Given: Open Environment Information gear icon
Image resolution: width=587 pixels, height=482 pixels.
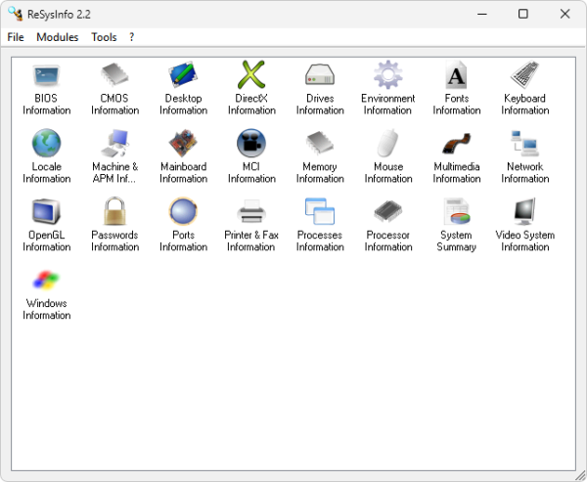Looking at the screenshot, I should tap(388, 76).
